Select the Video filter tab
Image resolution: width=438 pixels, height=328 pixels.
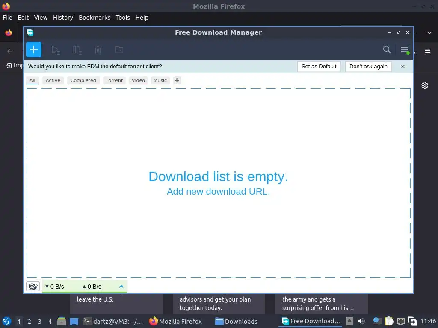click(138, 80)
